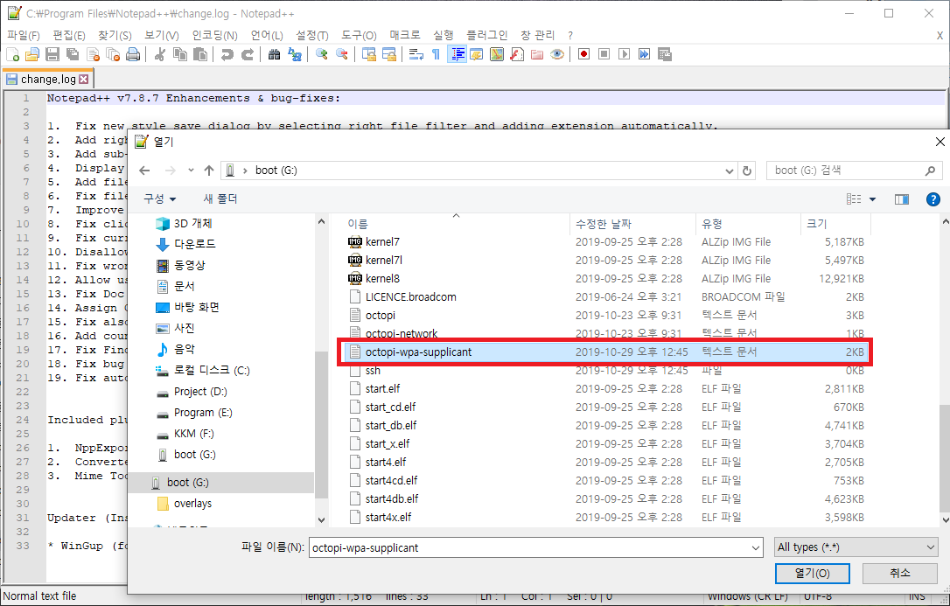Click the macro Playback icon
This screenshot has height=606, width=950.
pyautogui.click(x=624, y=54)
